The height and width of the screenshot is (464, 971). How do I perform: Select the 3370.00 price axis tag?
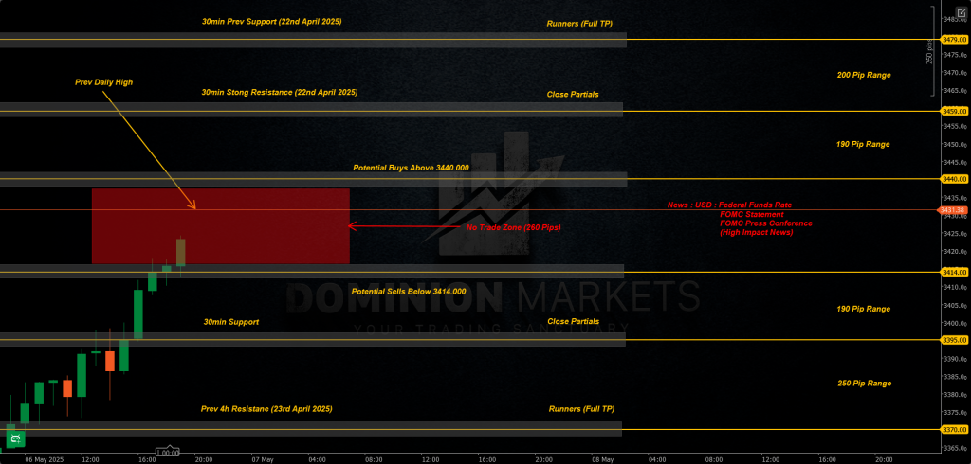click(954, 429)
